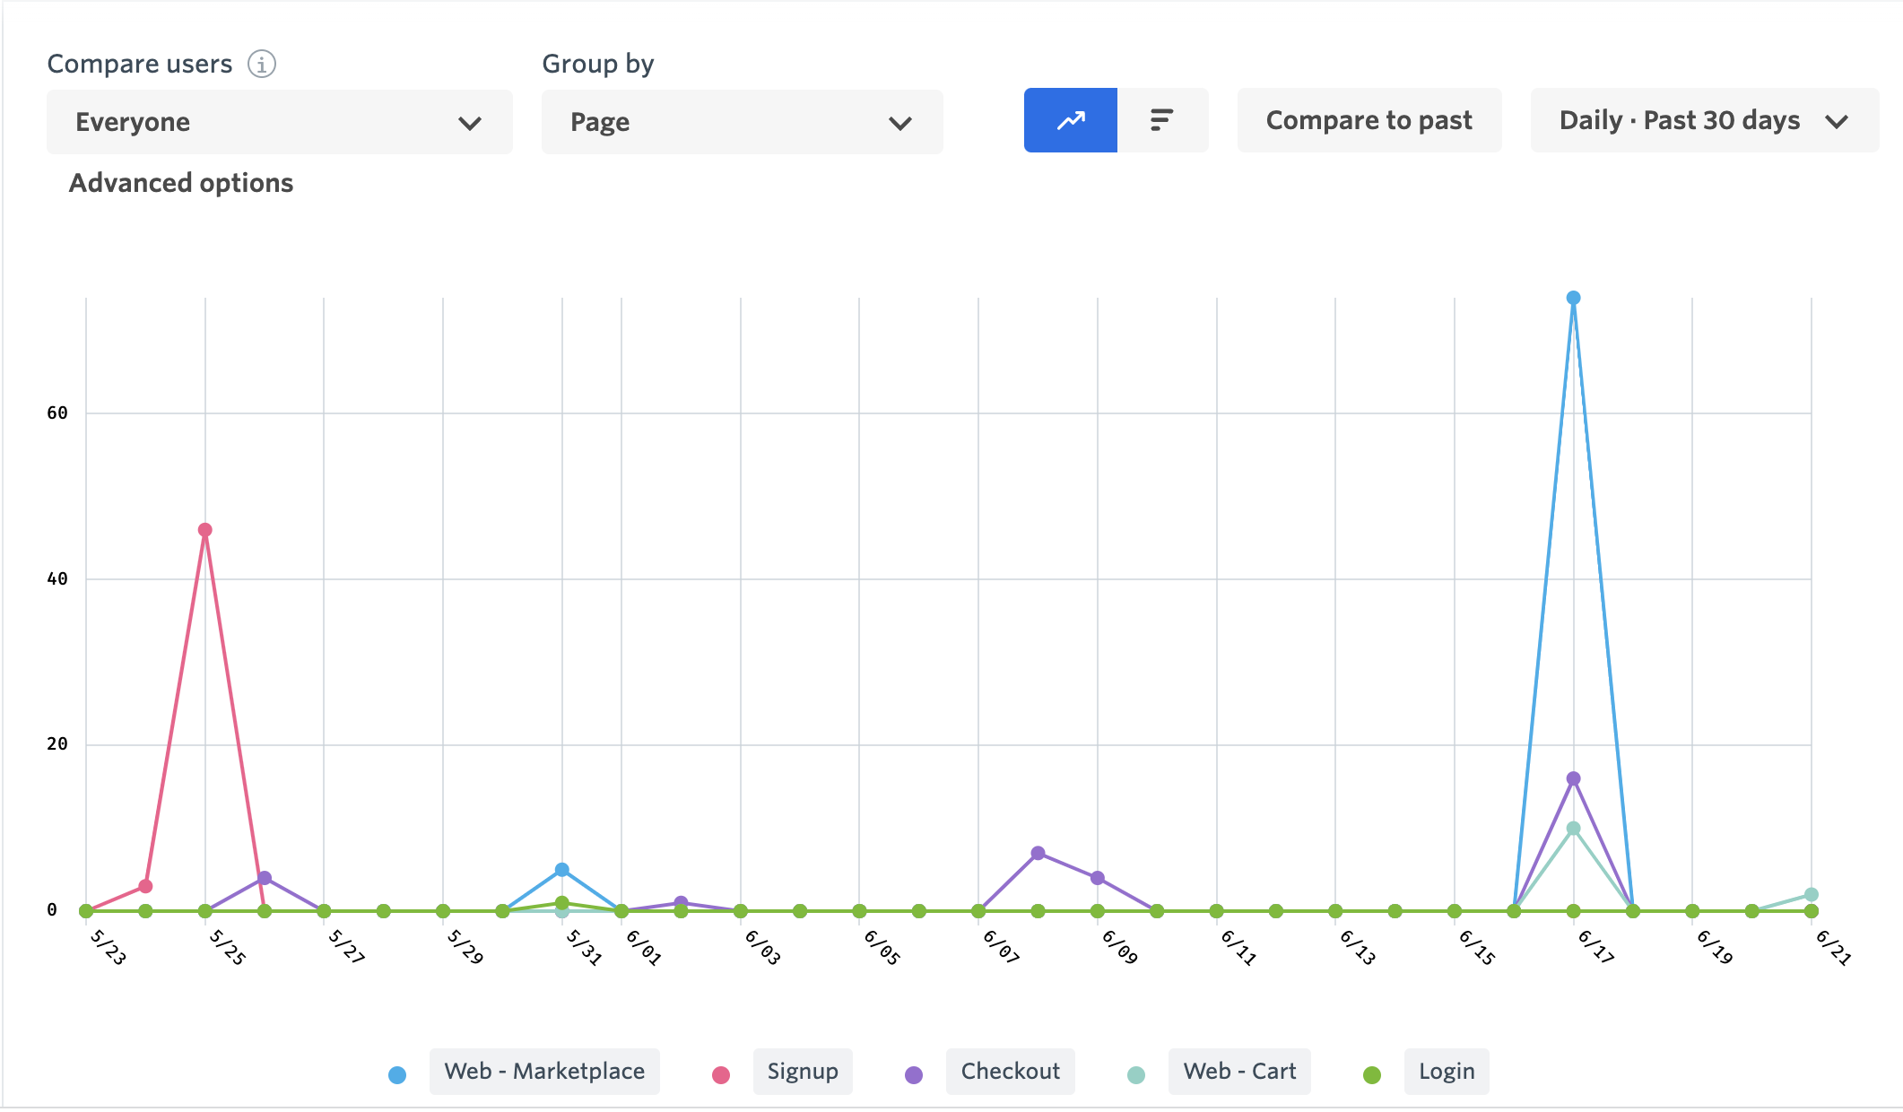1903x1112 pixels.
Task: Click the 6/01 x-axis date label
Action: coord(643,947)
